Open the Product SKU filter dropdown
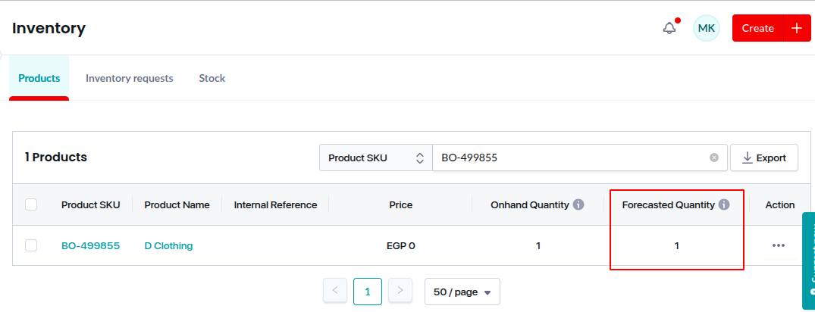Viewport: 815px width, 312px height. coord(376,158)
